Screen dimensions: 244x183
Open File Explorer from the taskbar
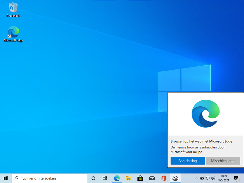(128, 178)
